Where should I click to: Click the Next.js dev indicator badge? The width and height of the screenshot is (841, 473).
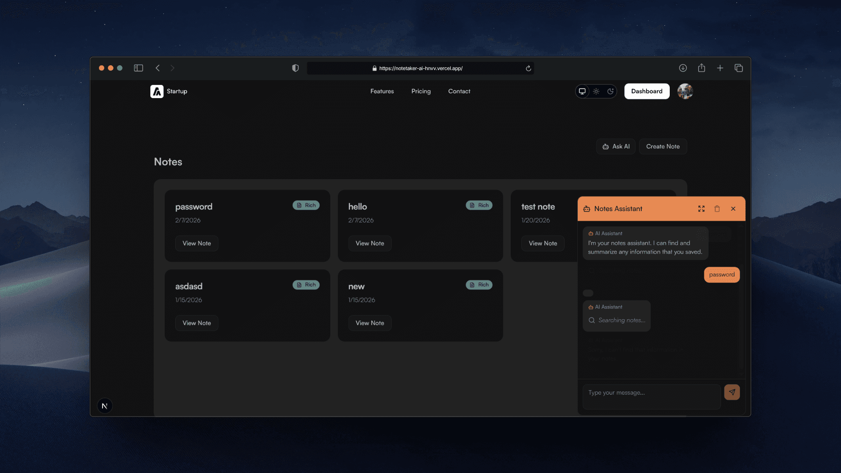pyautogui.click(x=105, y=406)
